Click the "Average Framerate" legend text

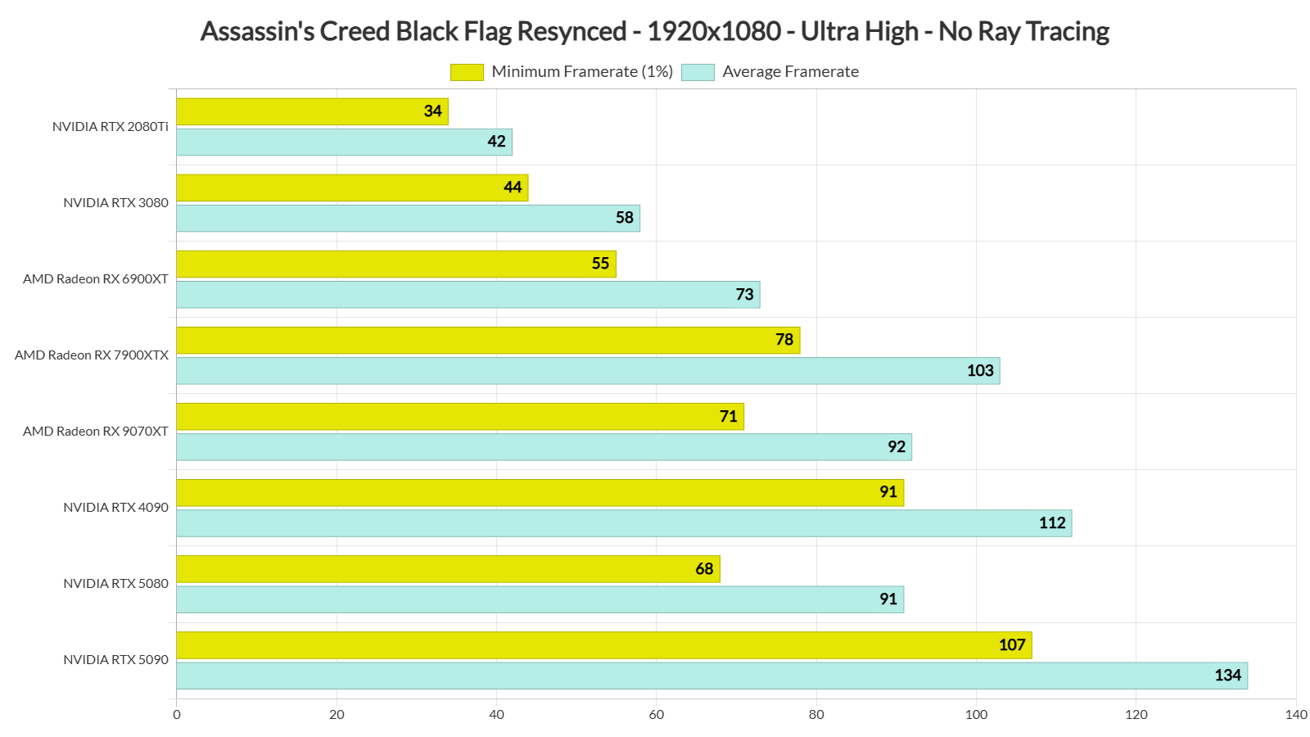click(x=791, y=72)
